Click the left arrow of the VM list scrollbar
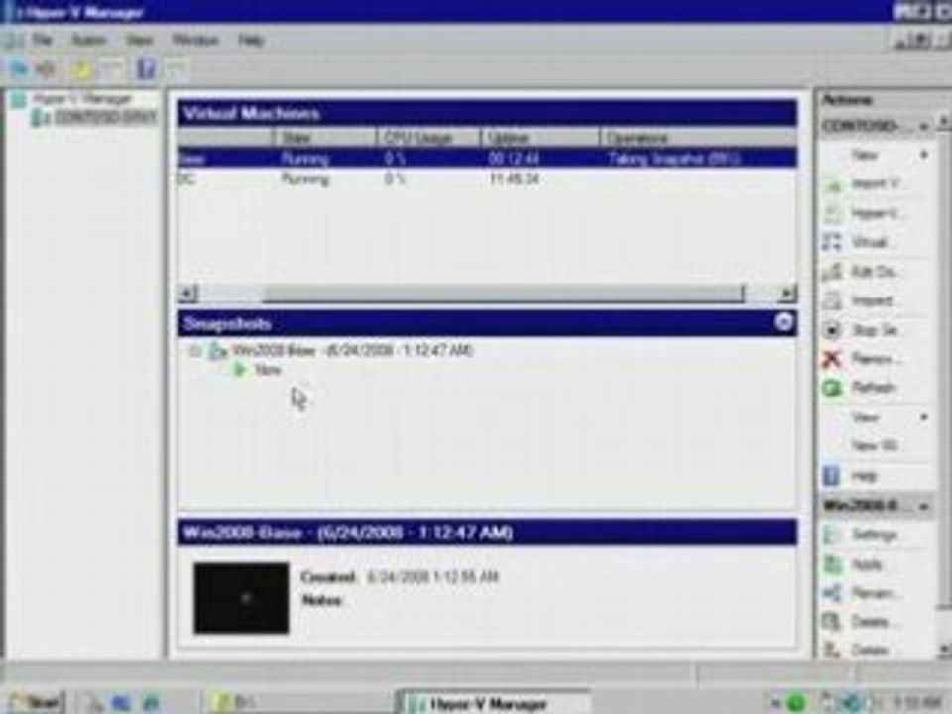Image resolution: width=952 pixels, height=714 pixels. (x=187, y=294)
